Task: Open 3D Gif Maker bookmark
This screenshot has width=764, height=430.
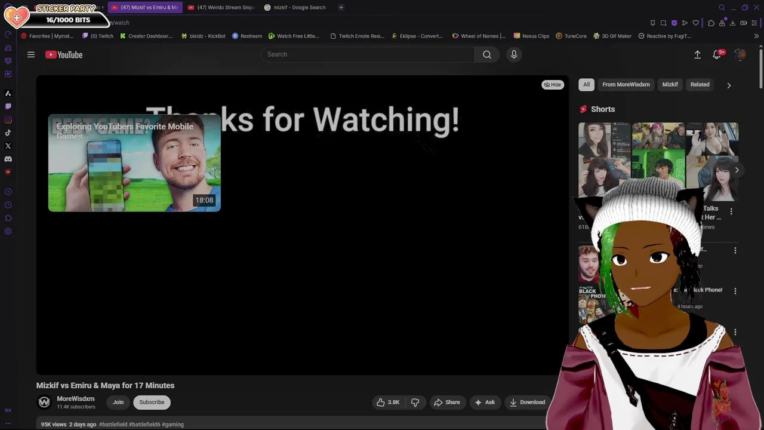Action: point(612,36)
